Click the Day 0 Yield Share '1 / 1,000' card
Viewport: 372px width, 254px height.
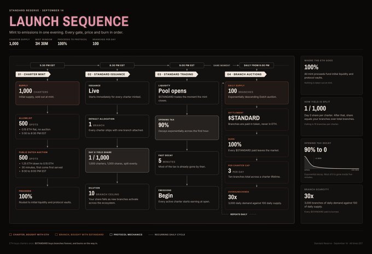pyautogui.click(x=117, y=160)
